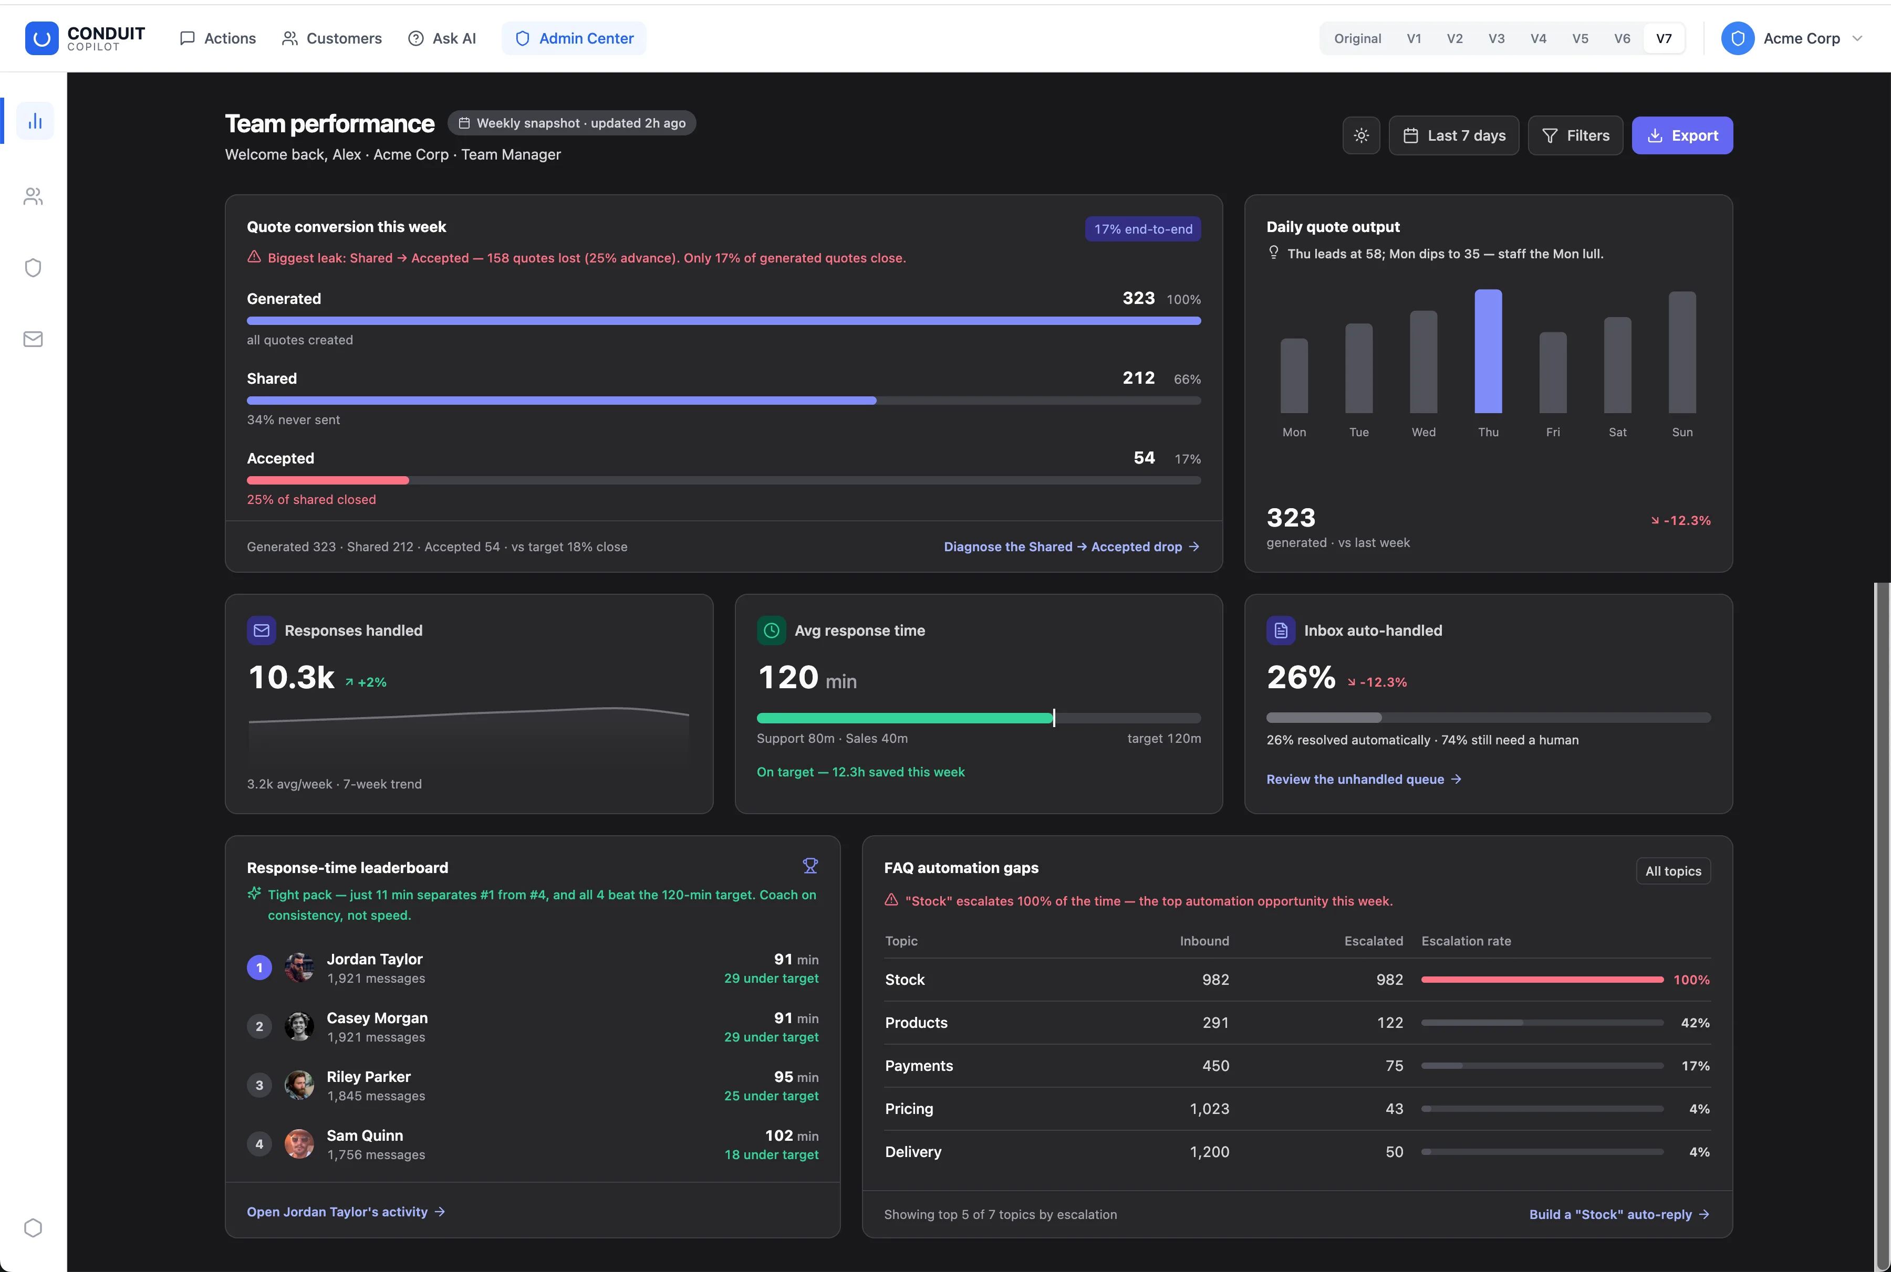Click the clock icon on Avg response time
The height and width of the screenshot is (1272, 1891).
771,630
